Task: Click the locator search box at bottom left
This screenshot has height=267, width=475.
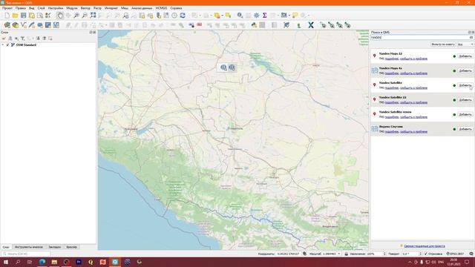Action: [x=26, y=254]
